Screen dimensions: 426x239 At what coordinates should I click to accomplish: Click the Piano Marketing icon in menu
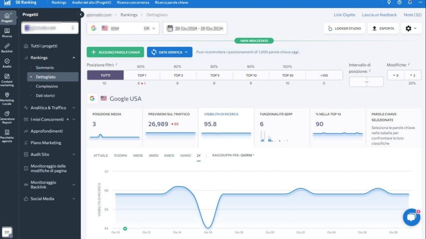click(26, 143)
